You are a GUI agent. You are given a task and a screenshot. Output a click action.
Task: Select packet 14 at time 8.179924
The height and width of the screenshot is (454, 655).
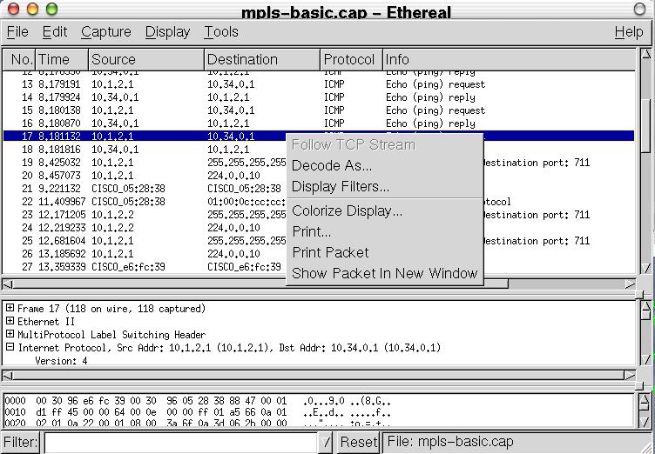click(x=319, y=97)
